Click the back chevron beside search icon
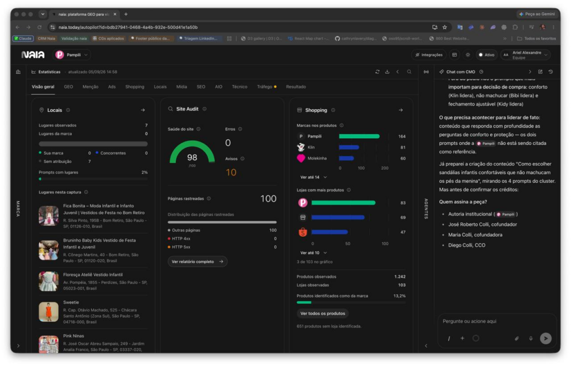The image size is (571, 366). point(398,72)
